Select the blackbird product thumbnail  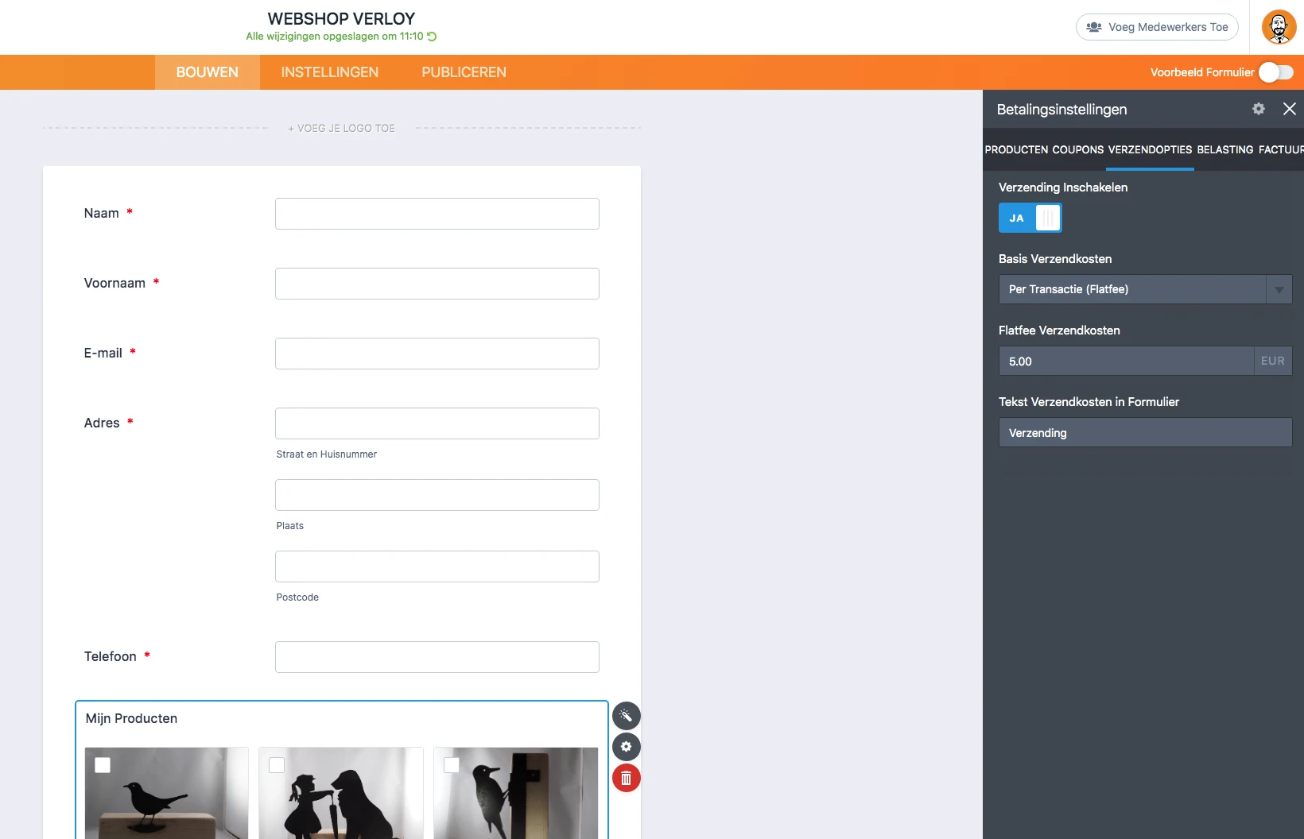coord(165,795)
